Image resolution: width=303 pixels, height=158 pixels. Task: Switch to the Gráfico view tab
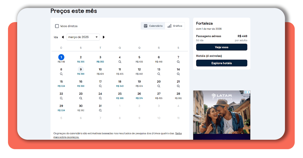[175, 26]
